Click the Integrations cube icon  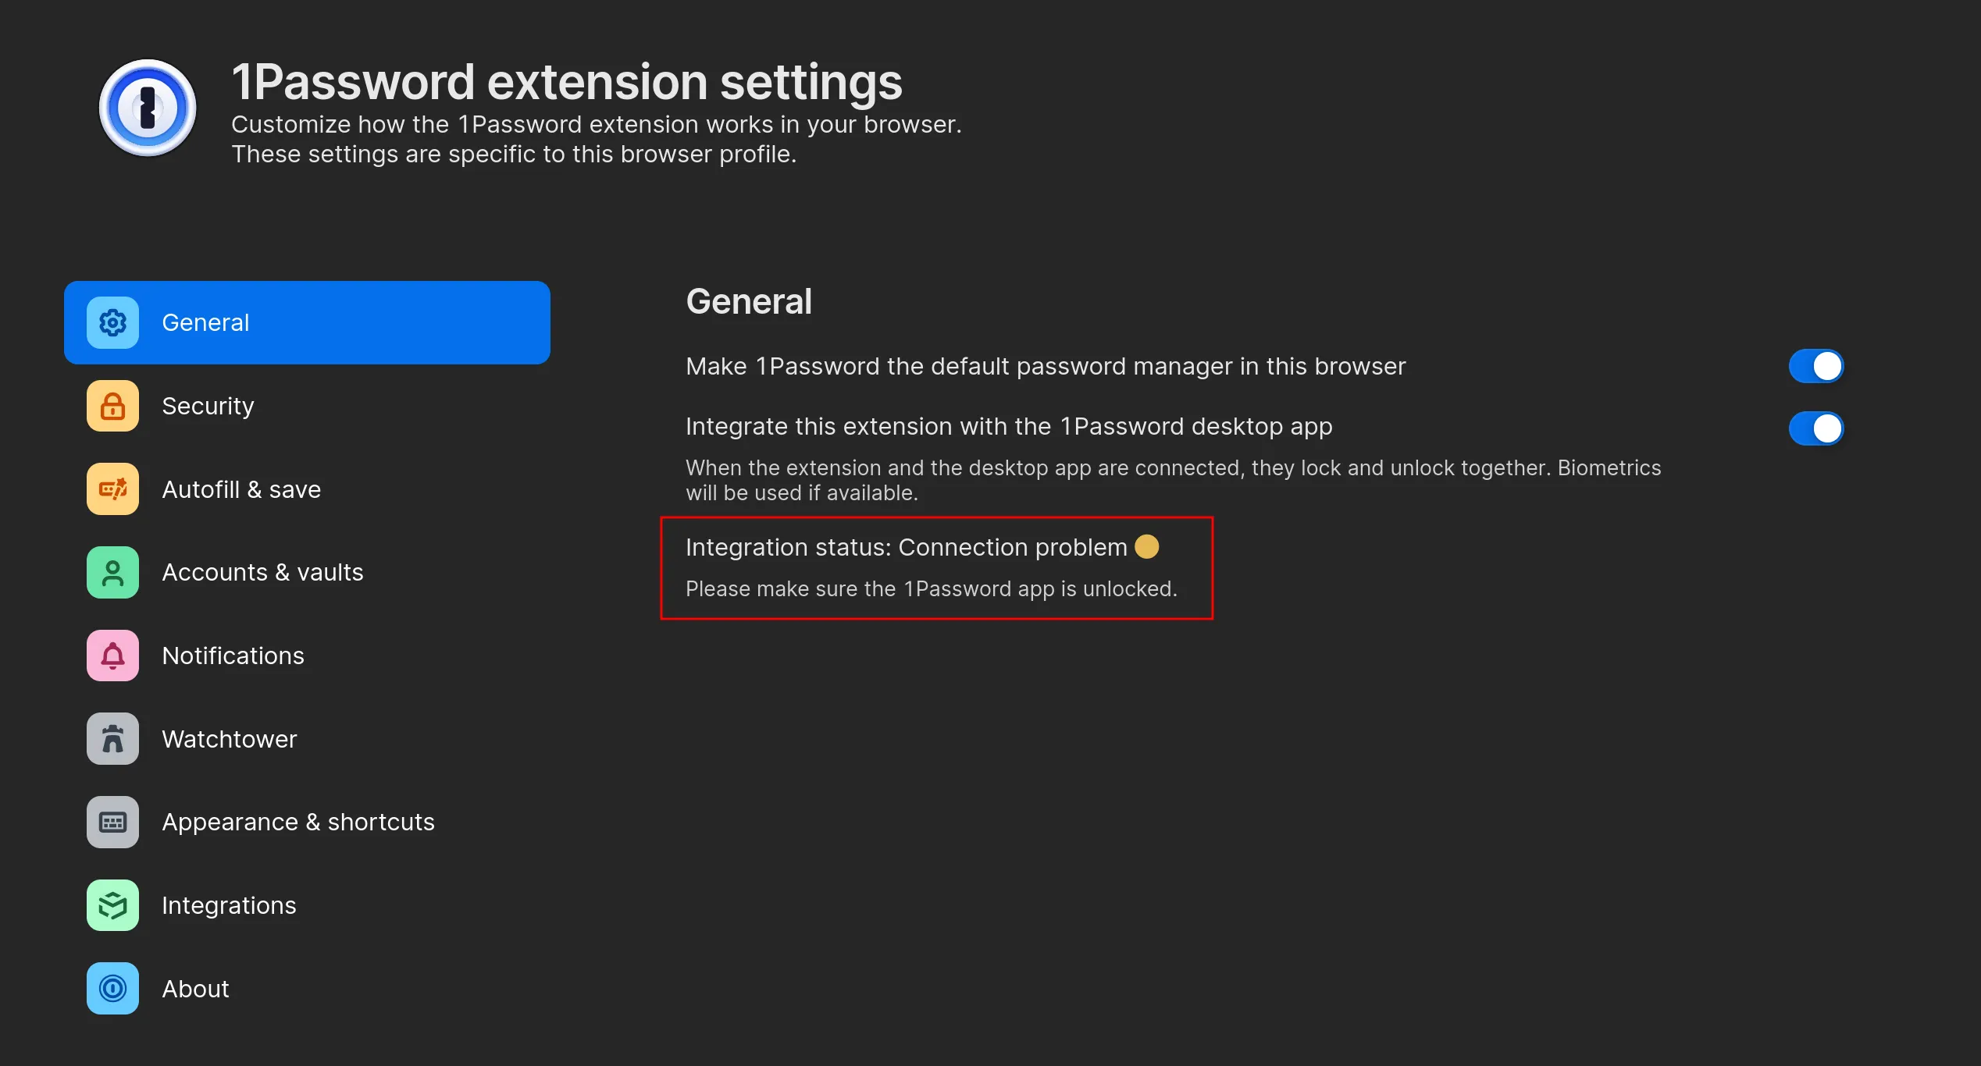(112, 905)
